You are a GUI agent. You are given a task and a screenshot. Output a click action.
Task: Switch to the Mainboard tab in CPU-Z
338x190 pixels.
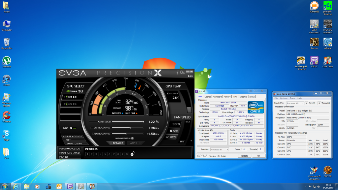pos(217,97)
